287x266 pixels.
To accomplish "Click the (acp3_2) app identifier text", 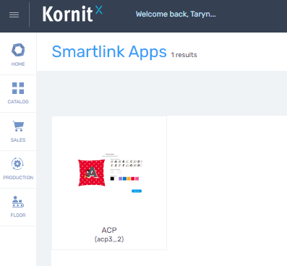I will [109, 239].
